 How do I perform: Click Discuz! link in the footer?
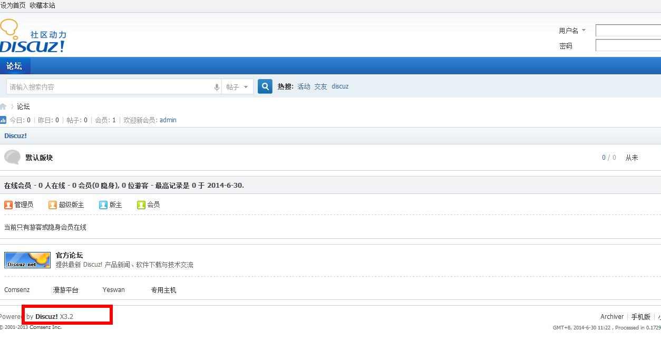click(47, 317)
